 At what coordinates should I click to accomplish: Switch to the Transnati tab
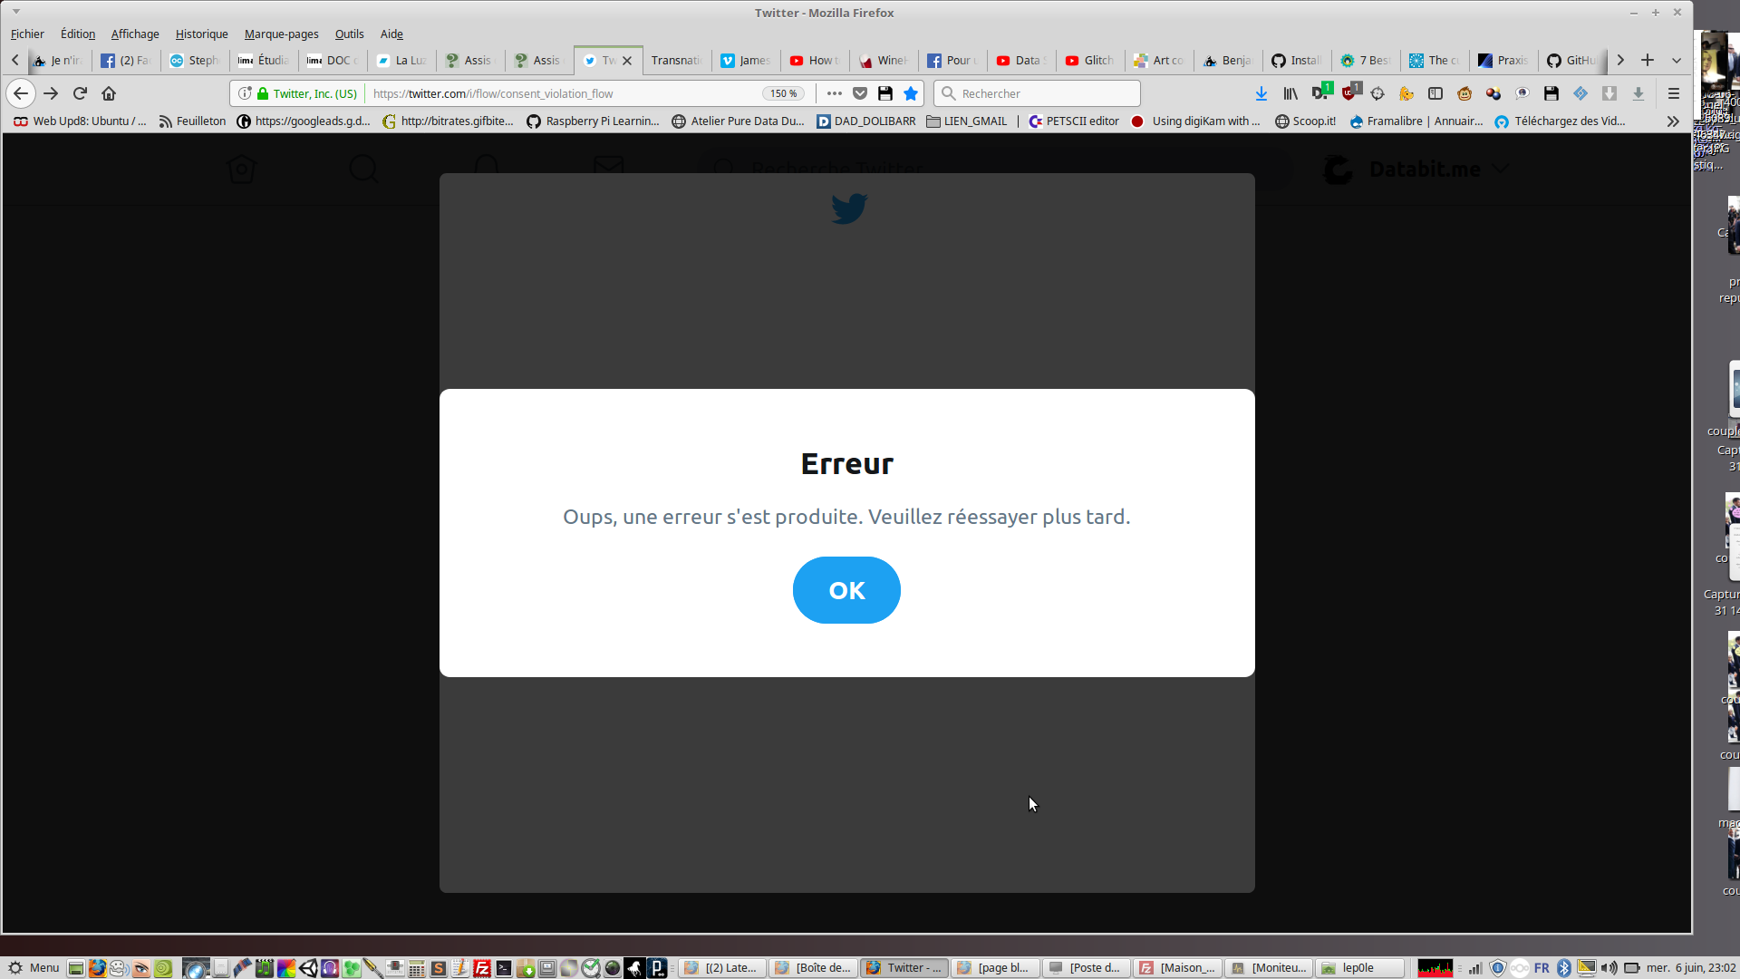(x=676, y=61)
